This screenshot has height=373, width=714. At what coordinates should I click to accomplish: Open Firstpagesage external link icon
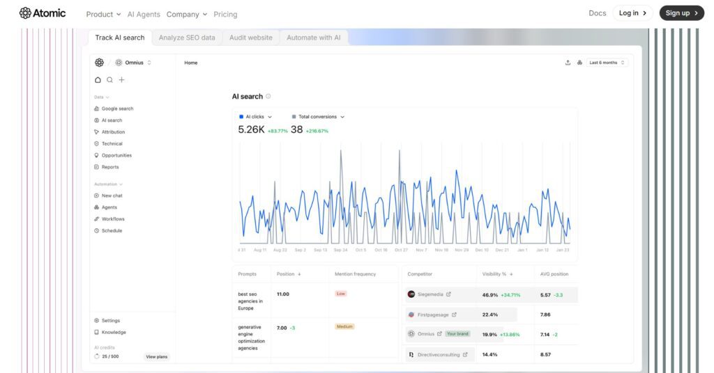pos(454,315)
